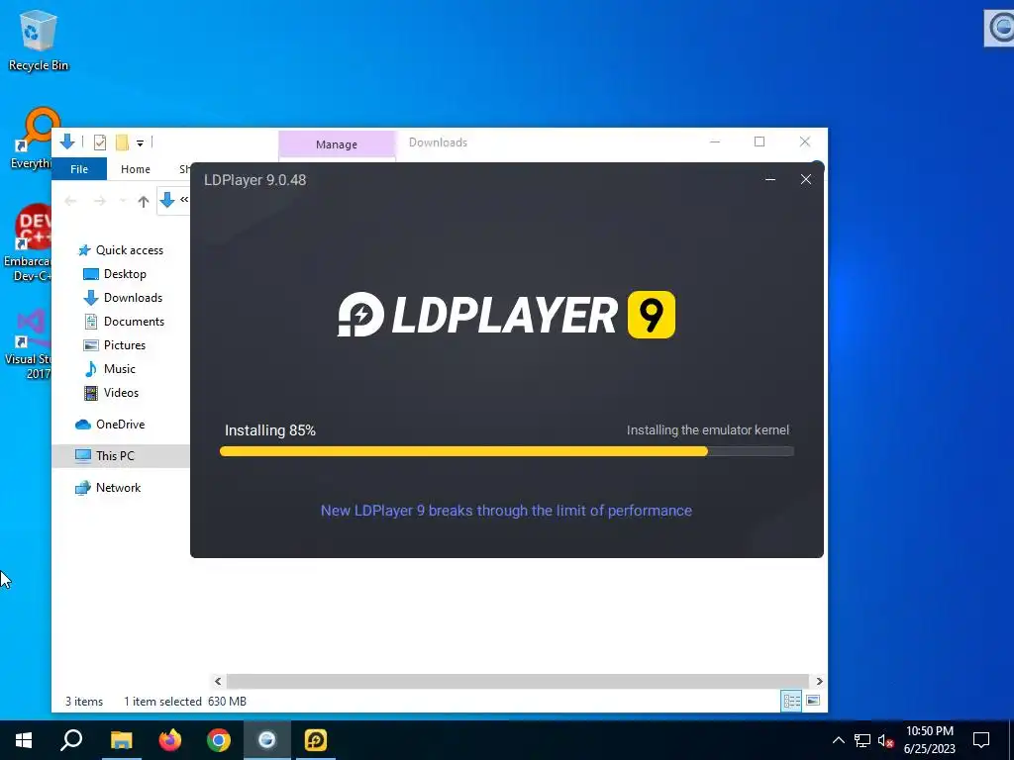The height and width of the screenshot is (760, 1014).
Task: Open the notification center icon
Action: coord(981,740)
